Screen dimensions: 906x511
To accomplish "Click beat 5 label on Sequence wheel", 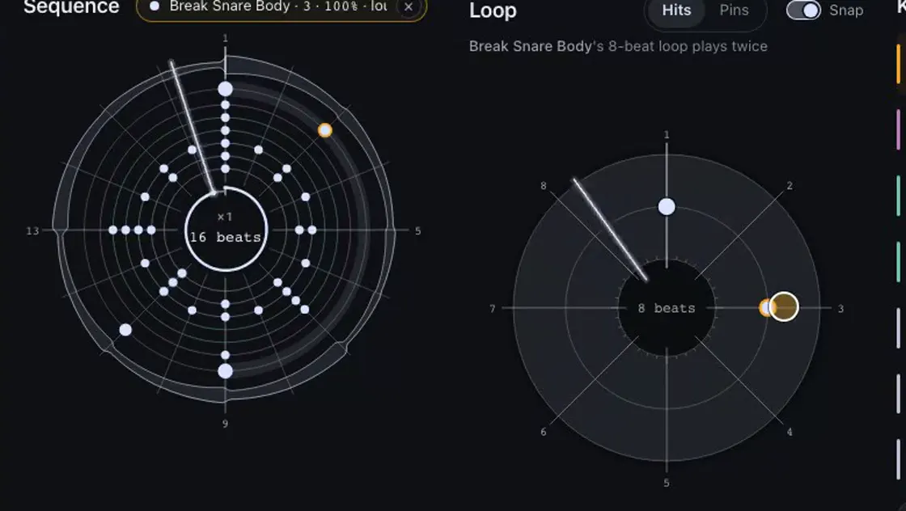I will (x=417, y=231).
